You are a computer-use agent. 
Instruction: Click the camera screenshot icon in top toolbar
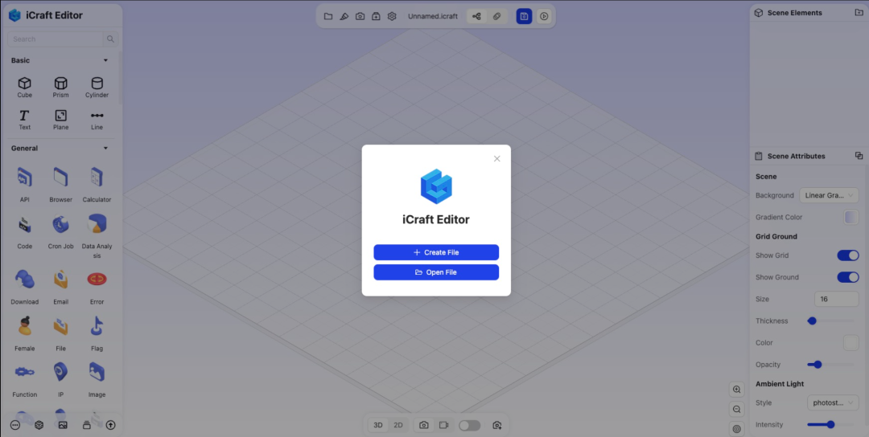(360, 17)
